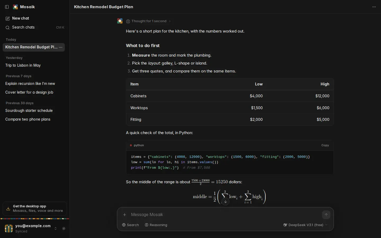The height and width of the screenshot is (238, 381).
Task: Click the Worktops table cell
Action: coord(139,108)
